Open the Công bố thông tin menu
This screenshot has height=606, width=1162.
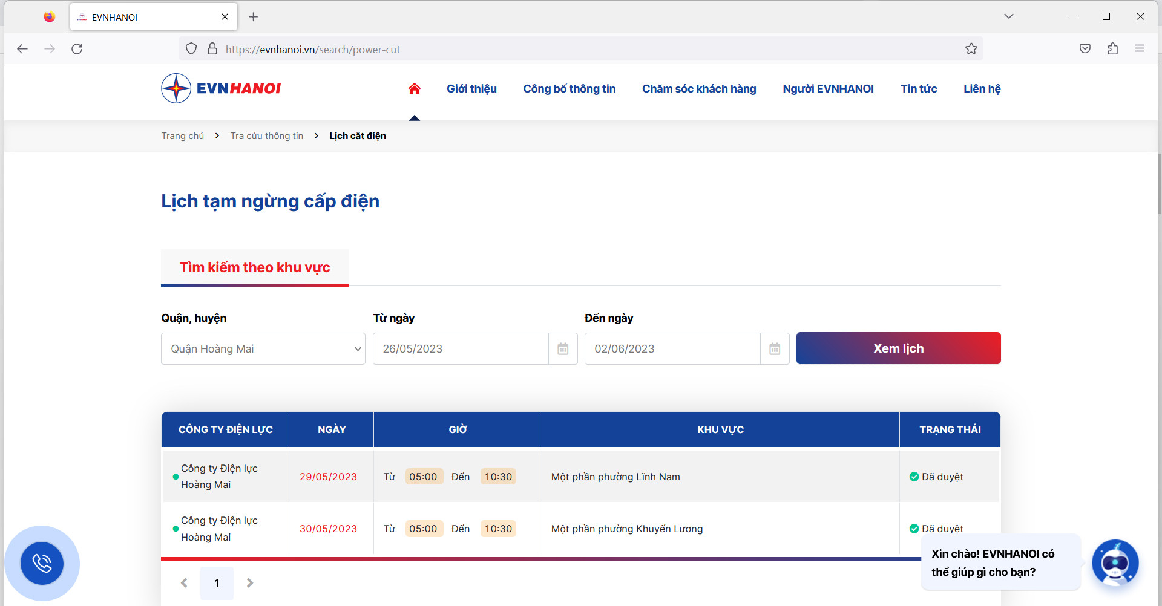(569, 89)
